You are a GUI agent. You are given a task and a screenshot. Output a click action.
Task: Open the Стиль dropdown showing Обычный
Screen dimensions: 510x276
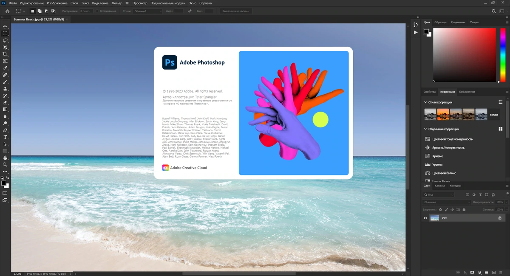click(147, 11)
